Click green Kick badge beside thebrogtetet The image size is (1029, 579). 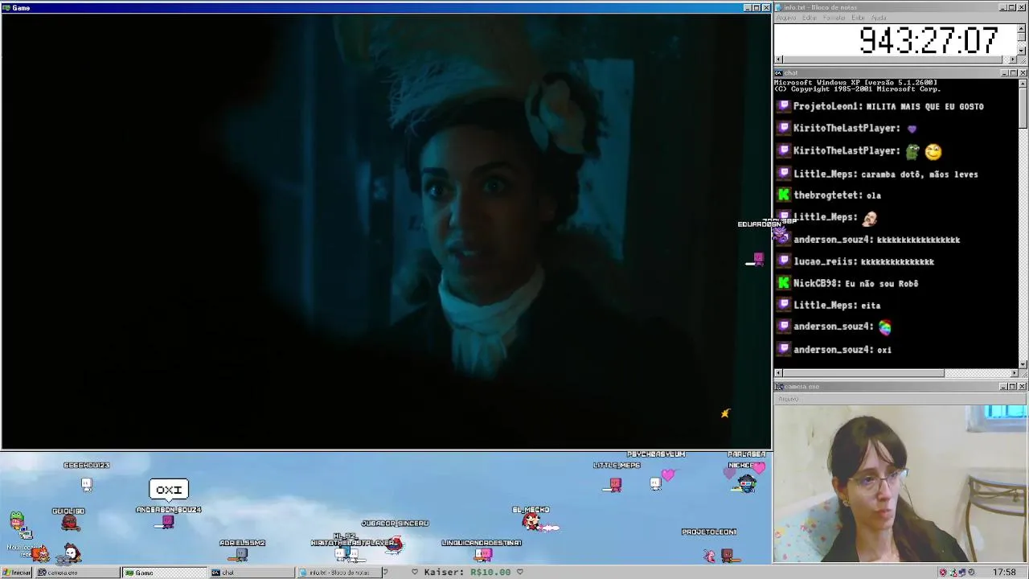point(784,195)
